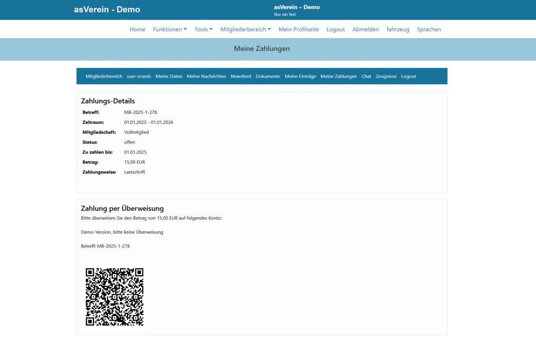Click Zahlungsweise value Lastschrift
Screen dimensions: 536x337
pyautogui.click(x=135, y=172)
